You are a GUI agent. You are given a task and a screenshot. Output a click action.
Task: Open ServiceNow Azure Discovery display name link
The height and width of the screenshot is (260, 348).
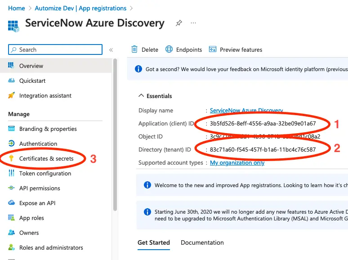pyautogui.click(x=246, y=111)
